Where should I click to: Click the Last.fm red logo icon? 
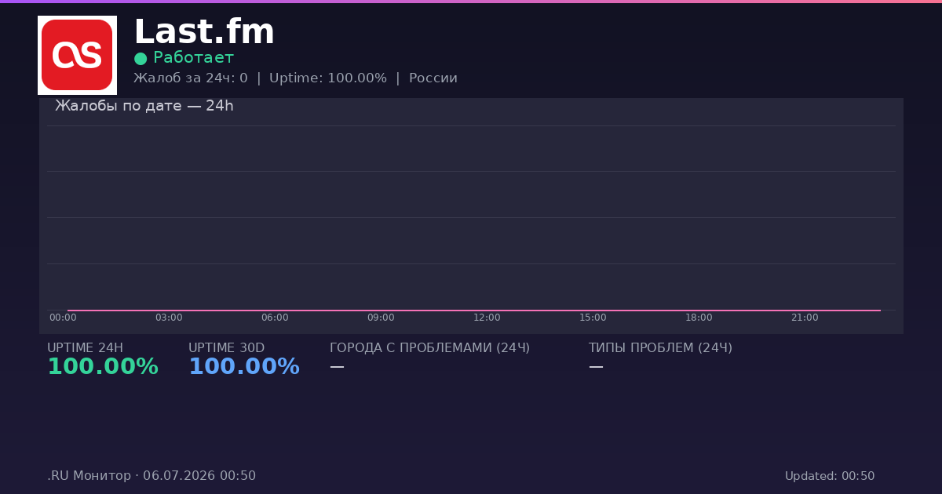(x=77, y=55)
